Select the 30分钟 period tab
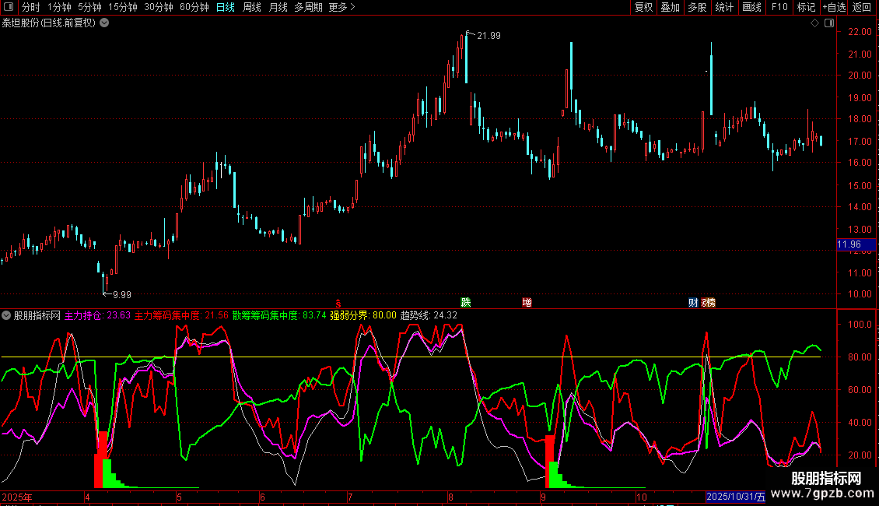The height and width of the screenshot is (506, 879). coord(159,8)
